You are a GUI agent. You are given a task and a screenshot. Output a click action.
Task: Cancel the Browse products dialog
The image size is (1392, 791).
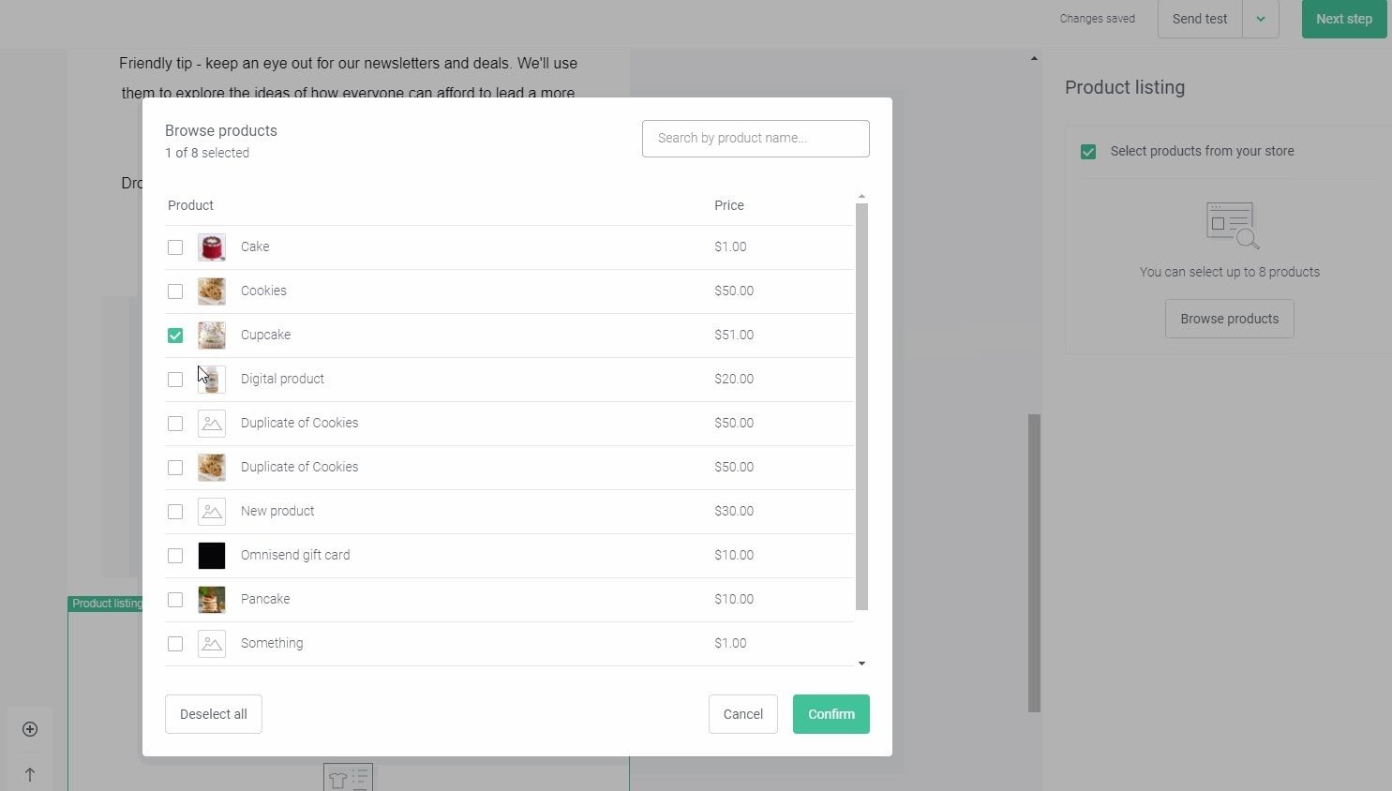[x=743, y=714]
